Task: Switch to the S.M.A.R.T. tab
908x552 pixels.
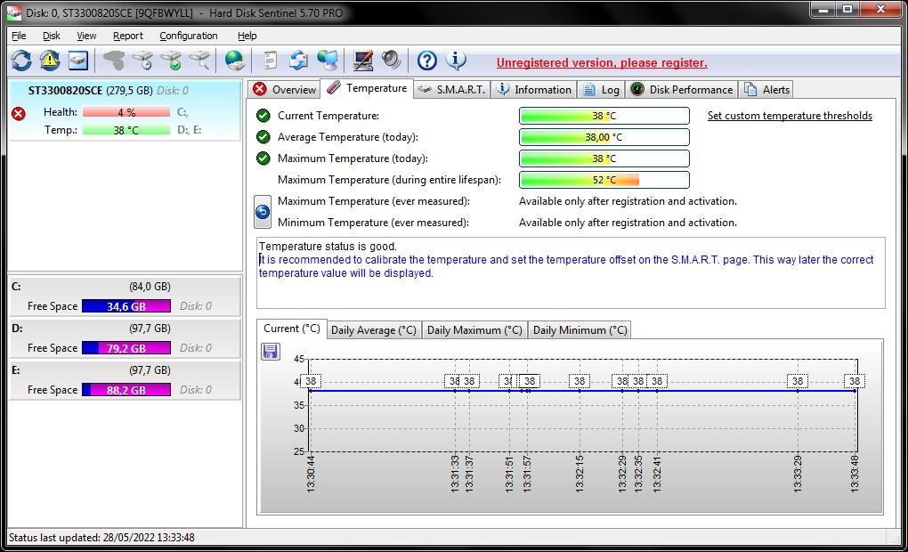Action: click(x=451, y=89)
